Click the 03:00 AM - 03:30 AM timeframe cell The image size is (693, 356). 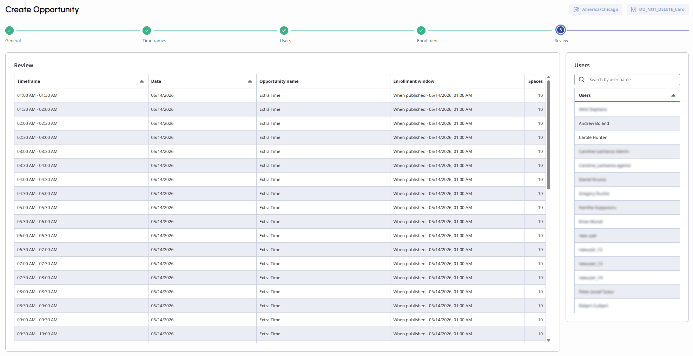[x=81, y=152]
